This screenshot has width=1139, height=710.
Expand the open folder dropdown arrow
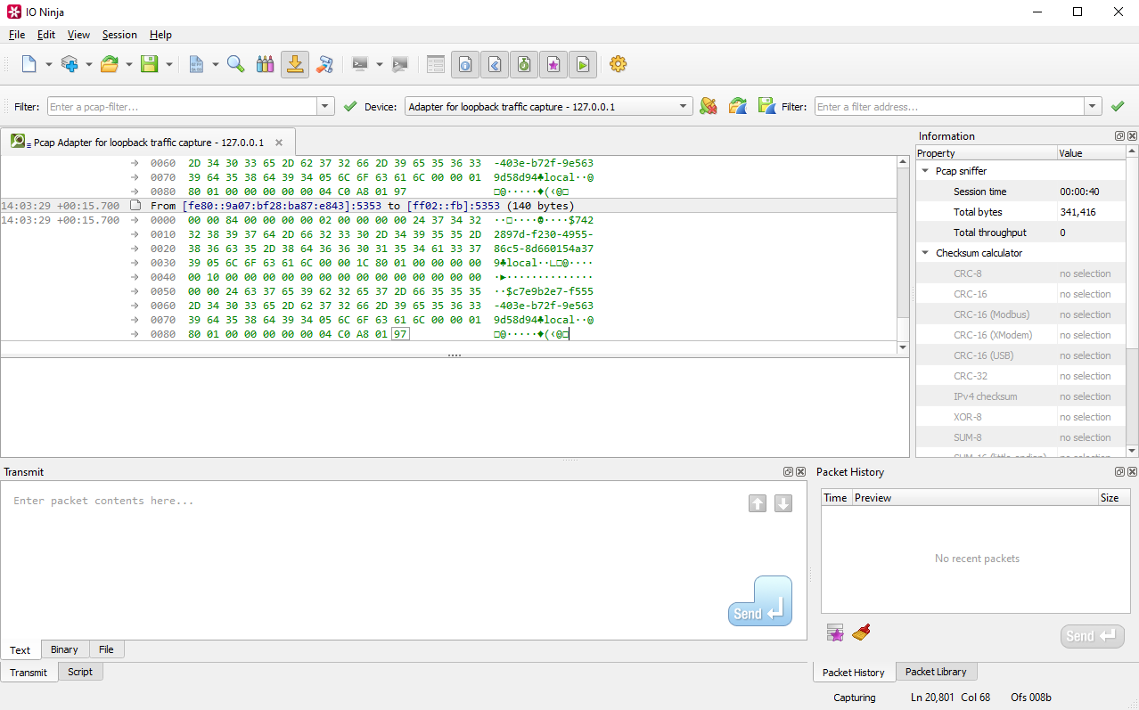click(128, 64)
